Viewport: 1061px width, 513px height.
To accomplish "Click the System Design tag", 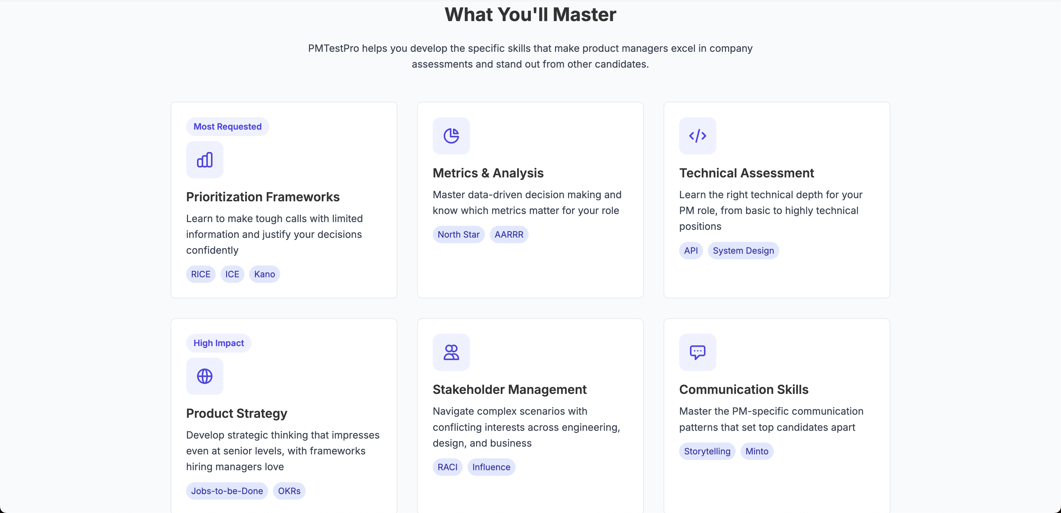I will (743, 251).
